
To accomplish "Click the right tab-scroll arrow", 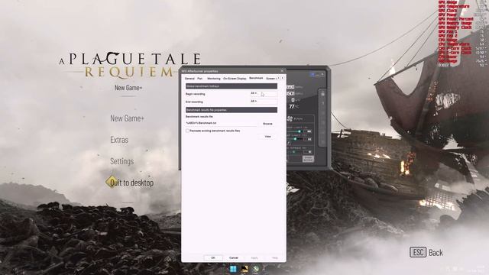I will (283, 78).
